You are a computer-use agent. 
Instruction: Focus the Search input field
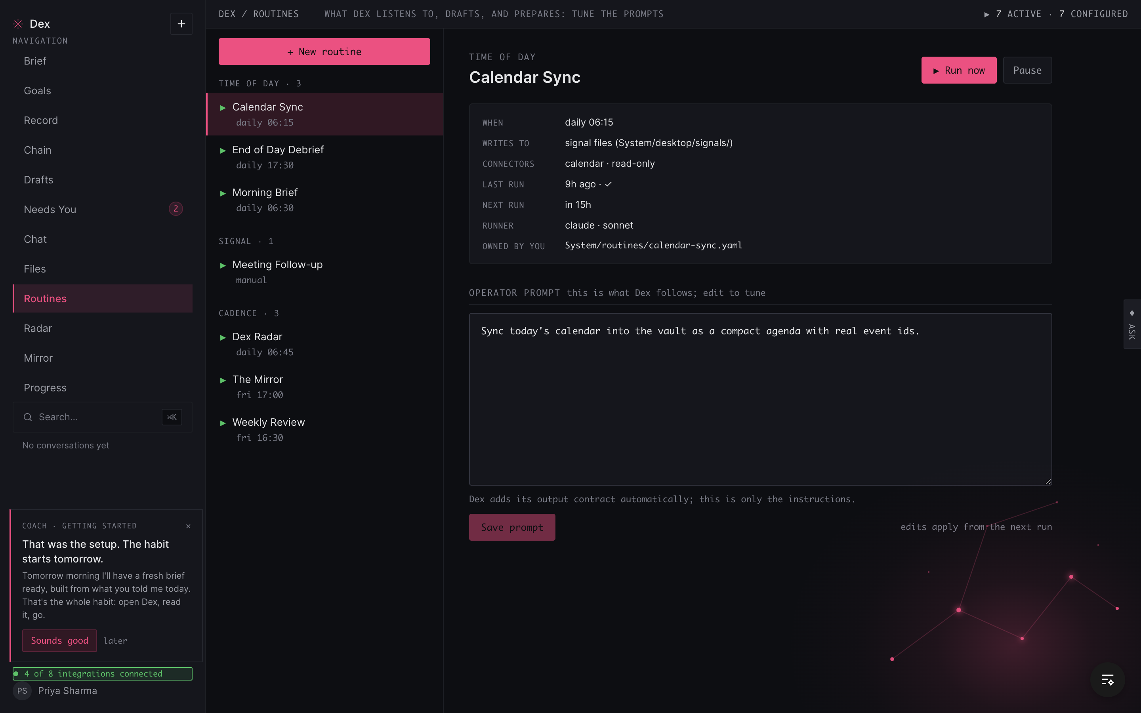point(102,417)
